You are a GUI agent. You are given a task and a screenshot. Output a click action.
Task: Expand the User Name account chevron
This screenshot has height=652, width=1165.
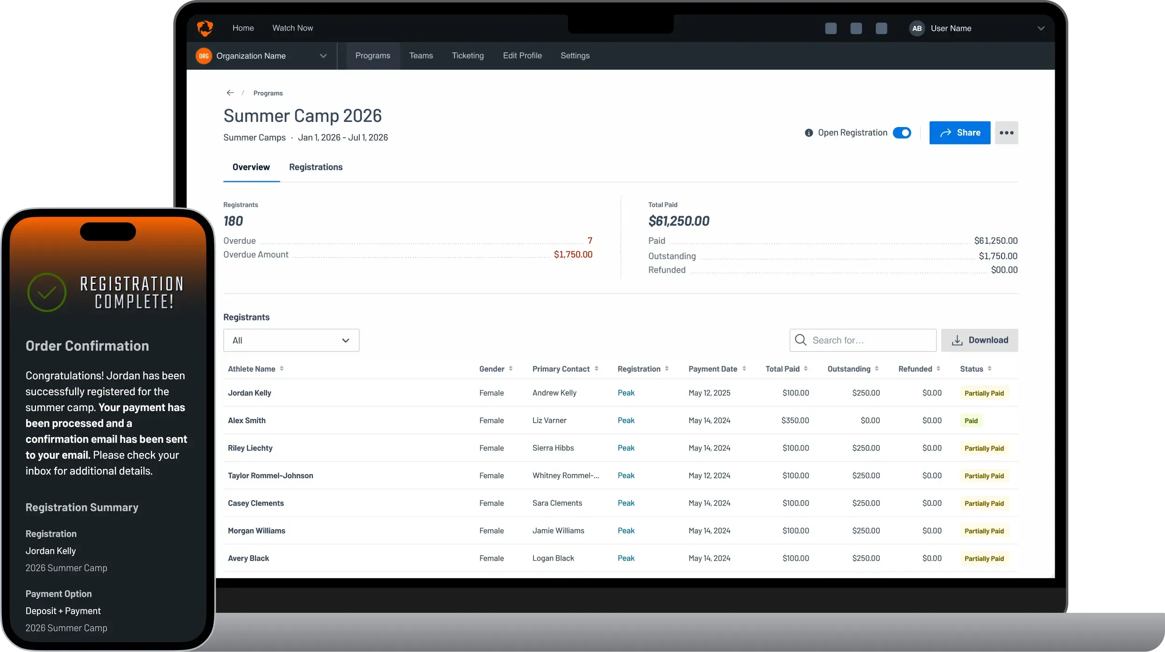tap(1041, 28)
